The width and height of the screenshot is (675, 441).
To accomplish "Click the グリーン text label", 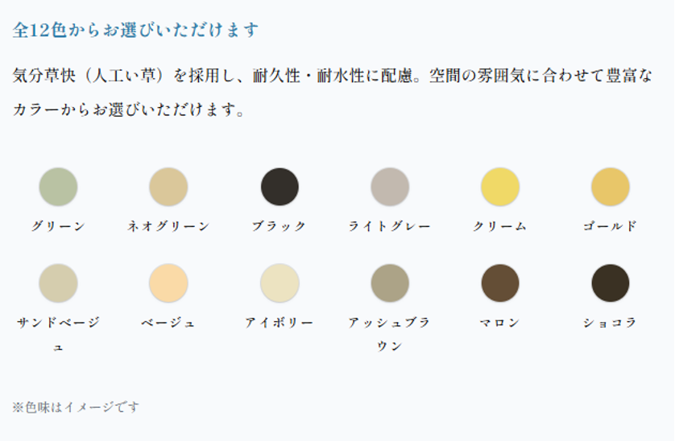I will pos(58,226).
